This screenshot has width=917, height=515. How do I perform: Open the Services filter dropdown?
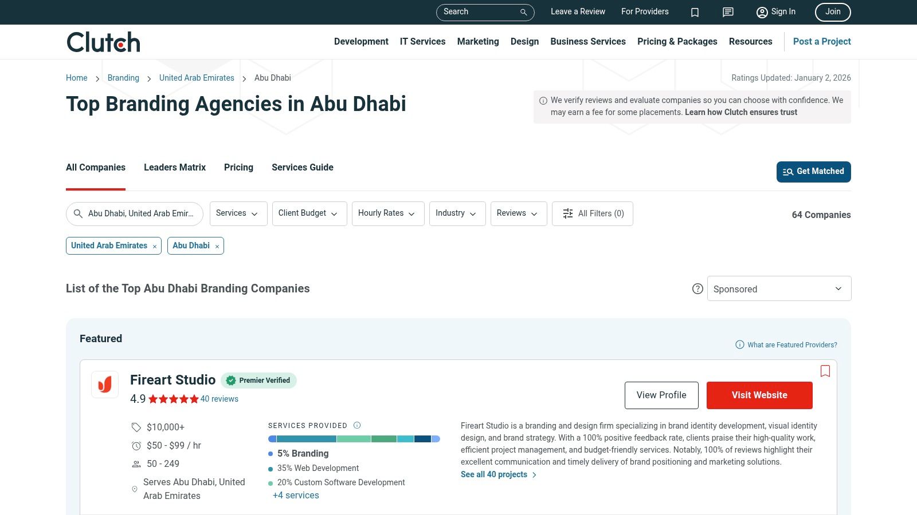pyautogui.click(x=238, y=213)
